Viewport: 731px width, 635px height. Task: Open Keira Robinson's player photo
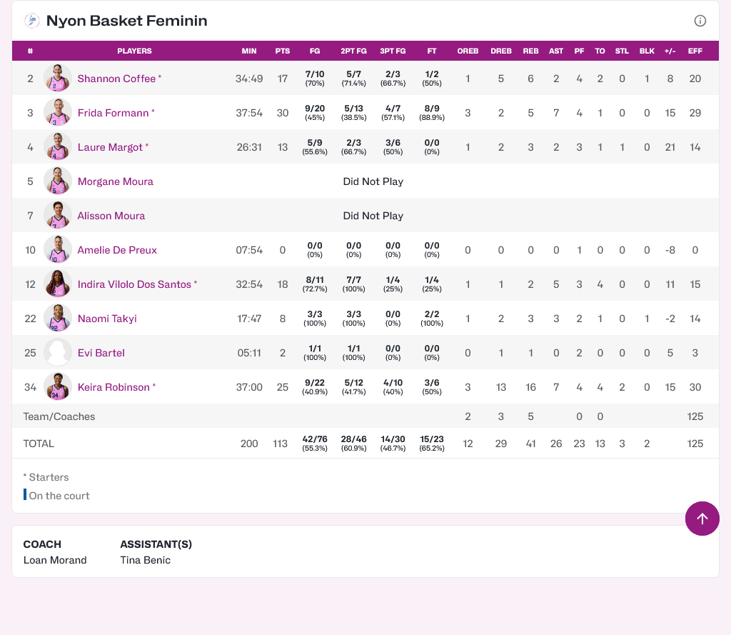[58, 387]
